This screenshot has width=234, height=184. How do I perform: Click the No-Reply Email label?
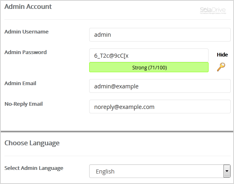pos(23,104)
